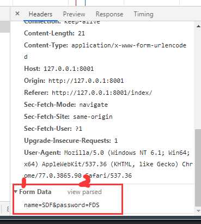
Task: Click the vertical scrollbar thumb
Action: [198, 167]
